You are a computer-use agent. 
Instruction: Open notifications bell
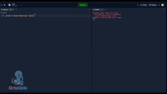(x=159, y=5)
